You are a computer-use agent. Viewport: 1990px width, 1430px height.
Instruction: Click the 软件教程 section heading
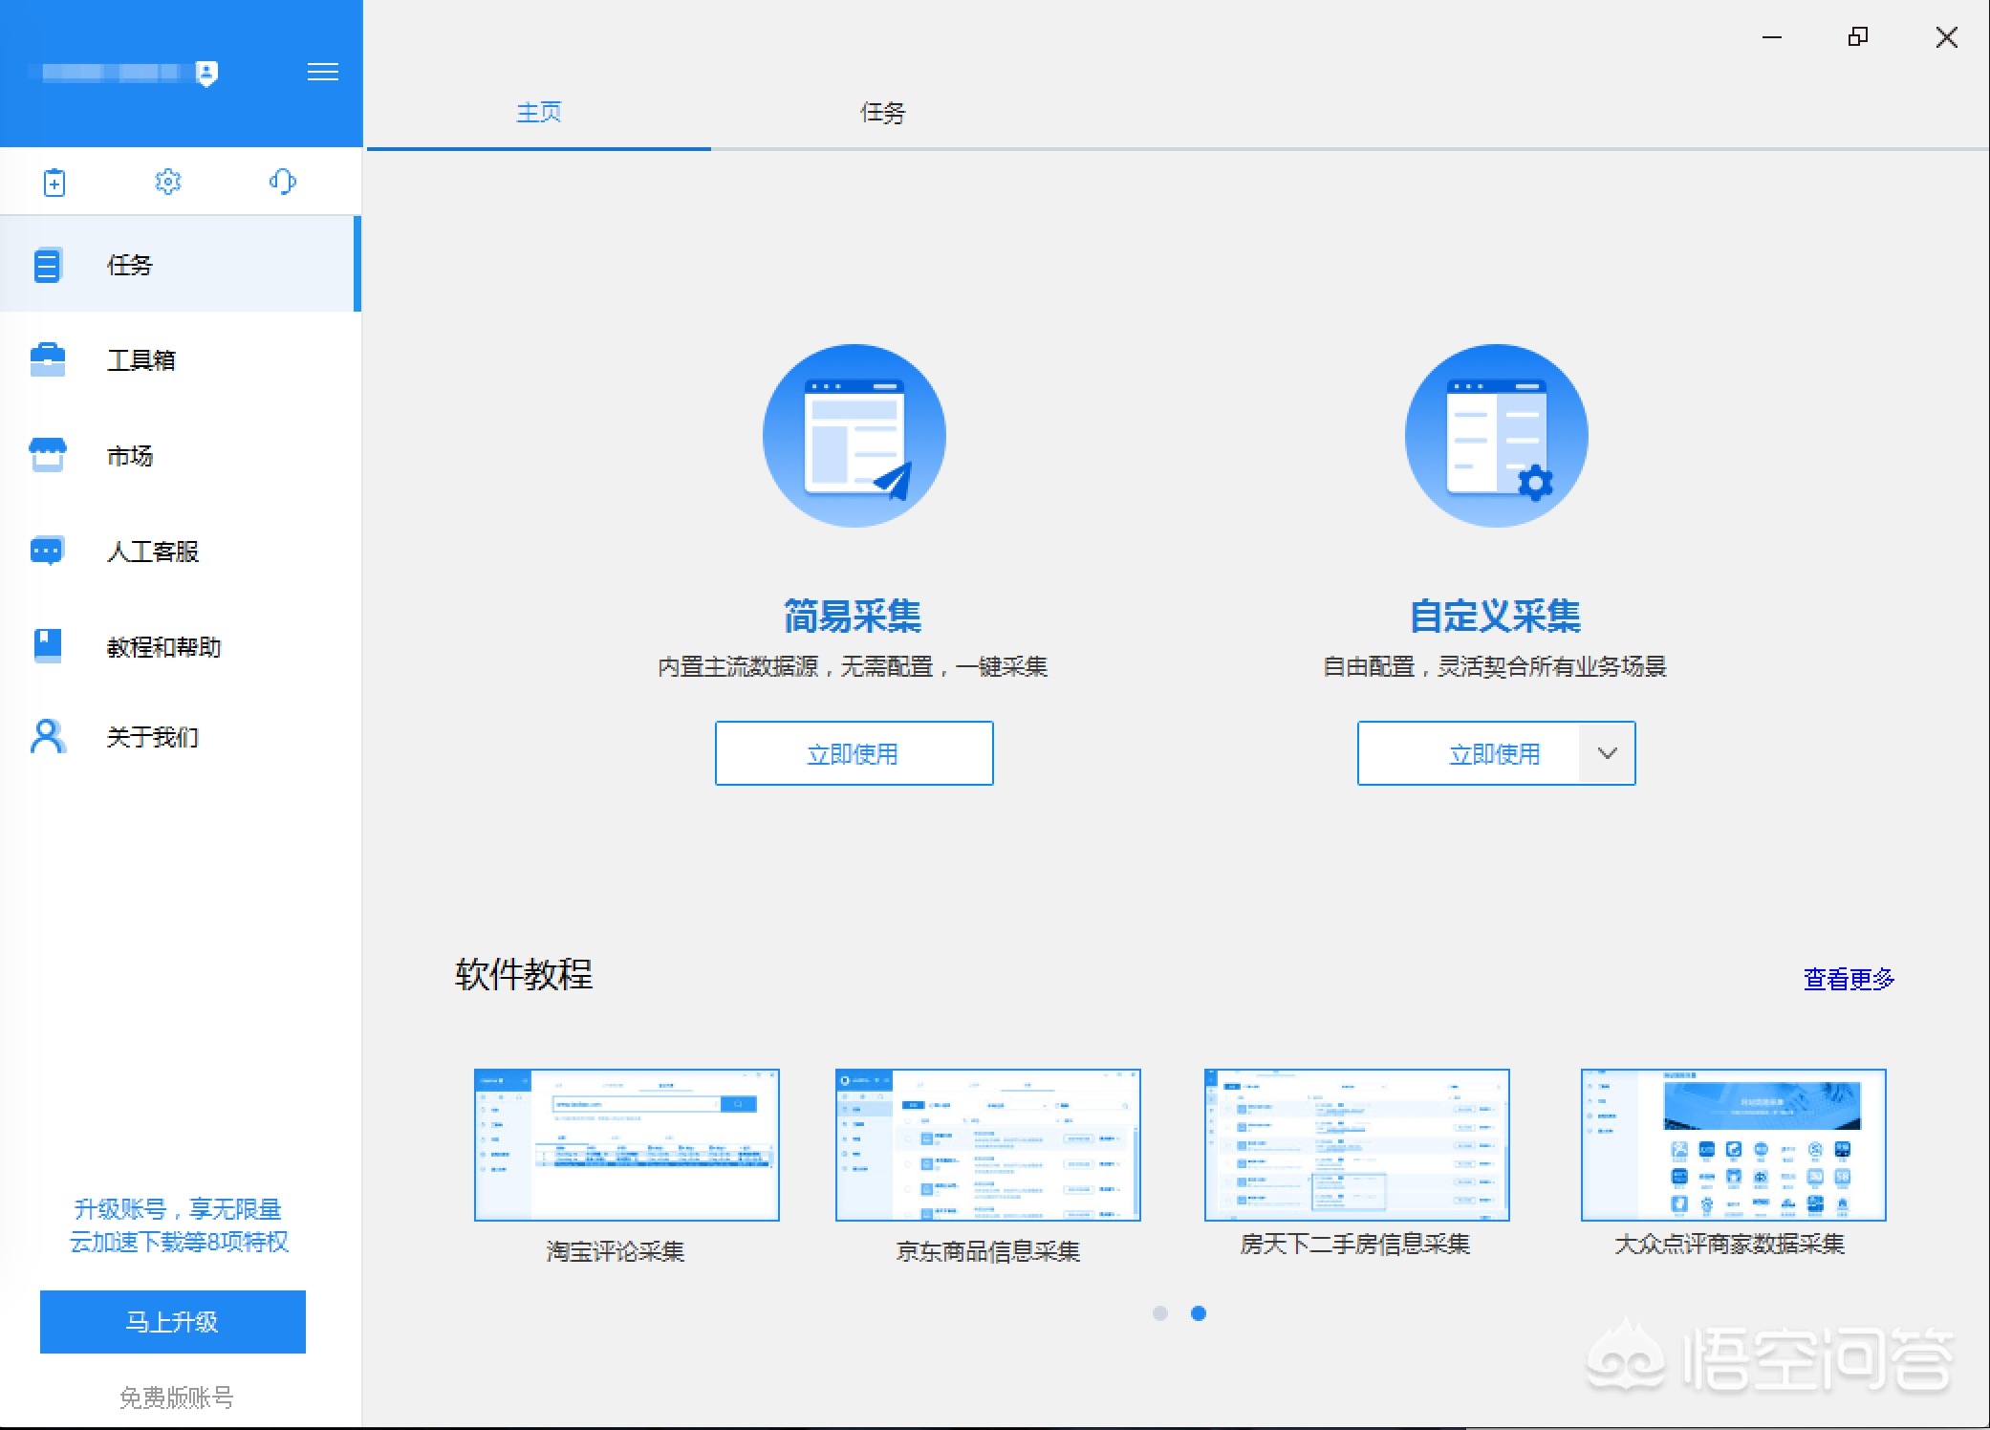pyautogui.click(x=524, y=975)
